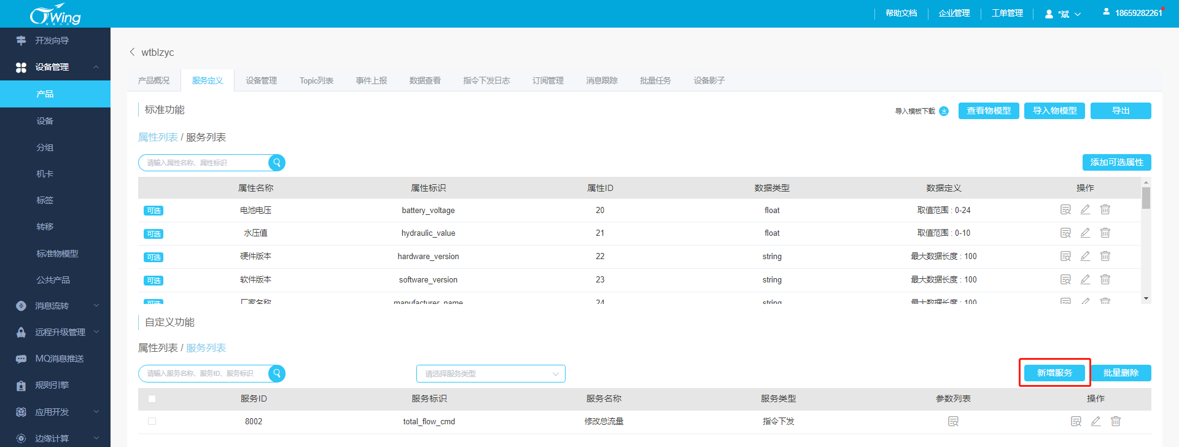Switch to the Topic列表 tab
The height and width of the screenshot is (447, 1179).
316,80
